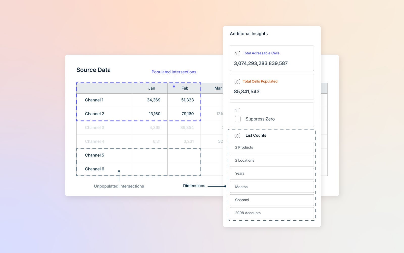This screenshot has height=253, width=404.
Task: Toggle the Total Cells Populated card selection
Action: click(272, 87)
